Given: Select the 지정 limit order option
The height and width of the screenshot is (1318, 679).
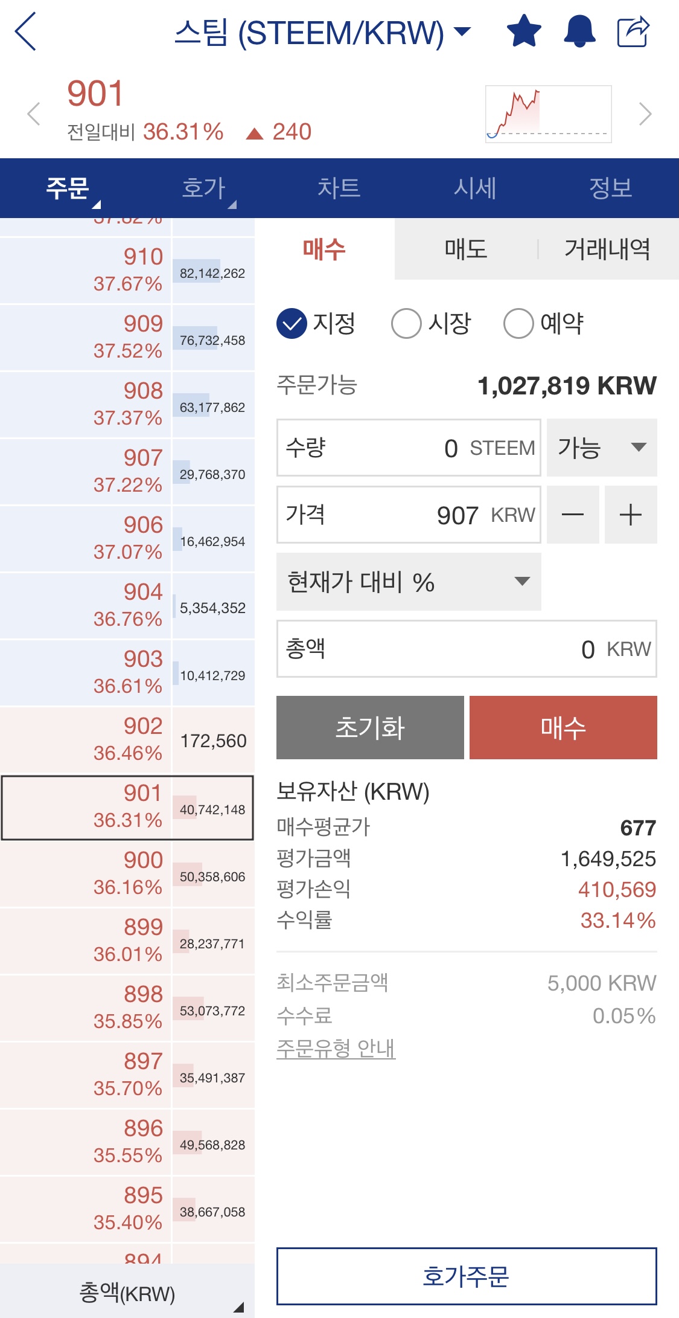Looking at the screenshot, I should click(x=316, y=323).
